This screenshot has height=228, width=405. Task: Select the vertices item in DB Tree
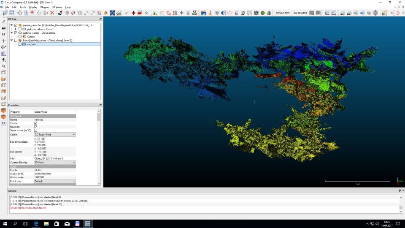click(31, 44)
